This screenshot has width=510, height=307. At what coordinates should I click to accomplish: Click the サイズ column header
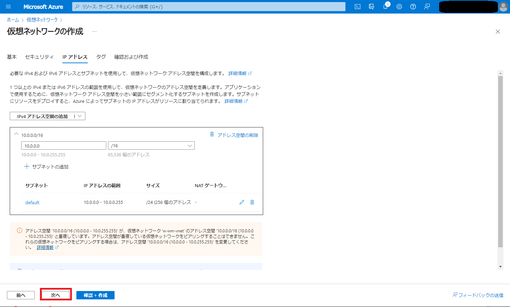[153, 185]
